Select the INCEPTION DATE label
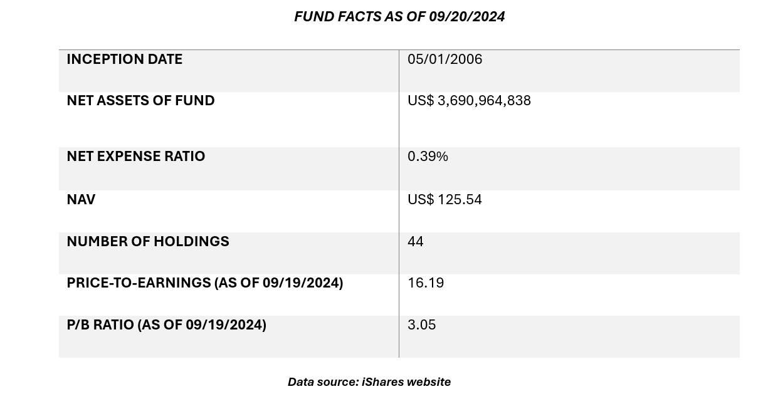Image resolution: width=768 pixels, height=394 pixels. point(124,60)
